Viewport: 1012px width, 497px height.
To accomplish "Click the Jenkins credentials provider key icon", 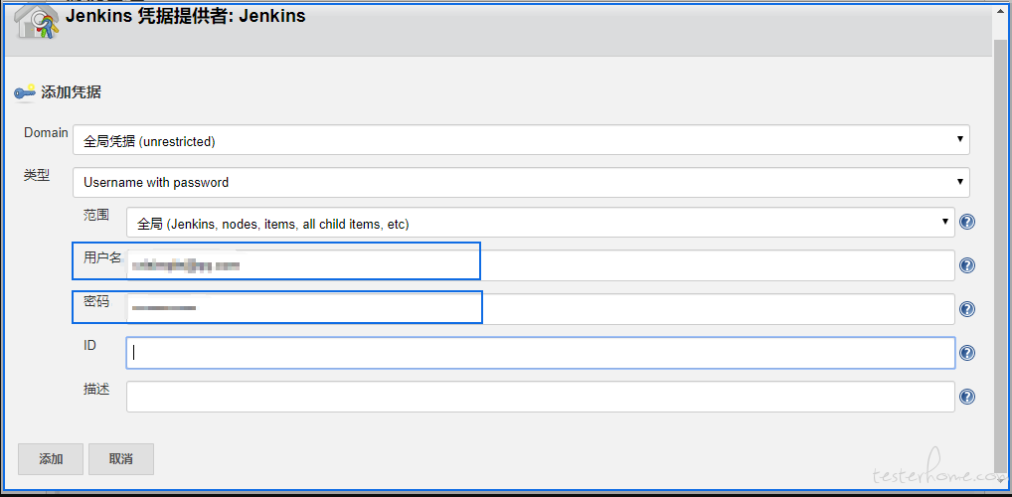I will (x=38, y=22).
